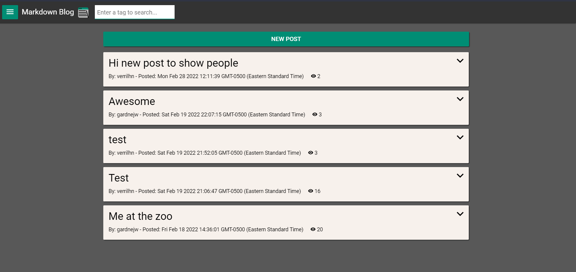
Task: Click the eye views icon on lowercase 'test' post
Action: click(x=311, y=153)
